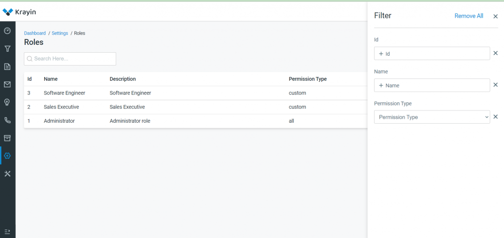Screen dimensions: 504x238
Task: Open the Configuration tools icon in sidebar
Action: pos(7,173)
